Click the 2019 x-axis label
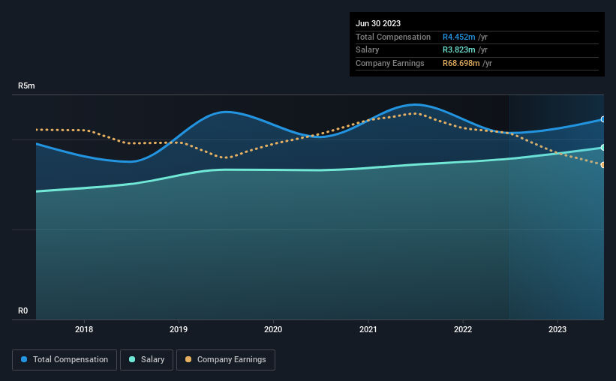The width and height of the screenshot is (616, 381). click(x=179, y=329)
